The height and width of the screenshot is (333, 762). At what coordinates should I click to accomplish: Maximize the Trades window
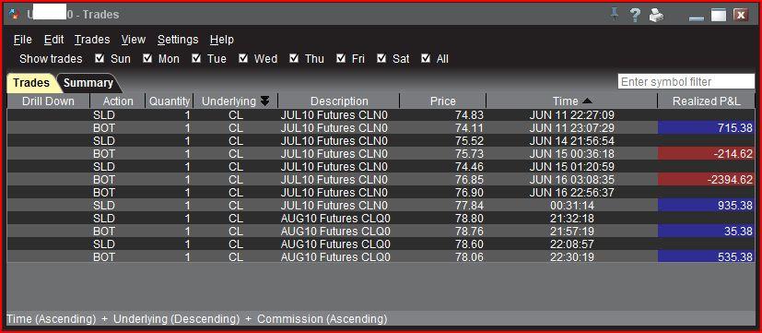tap(719, 16)
